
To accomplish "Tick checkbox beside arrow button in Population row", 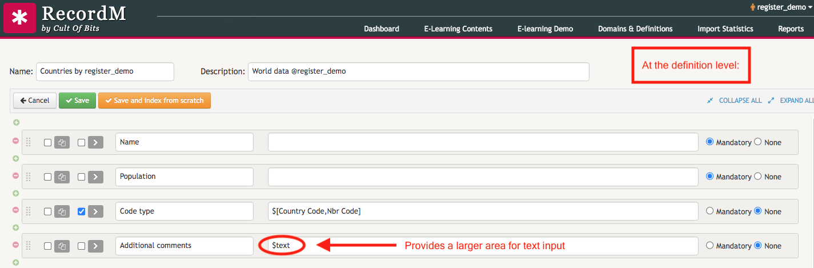I will pyautogui.click(x=81, y=177).
